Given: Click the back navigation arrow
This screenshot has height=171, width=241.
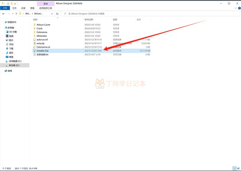Looking at the screenshot, I should coord(3,14).
